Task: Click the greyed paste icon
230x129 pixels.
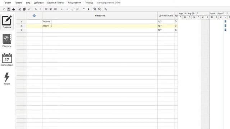Action: point(29,9)
